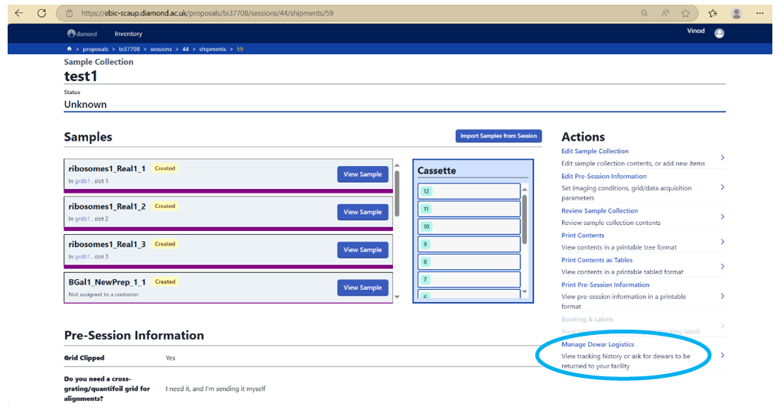This screenshot has height=413, width=780.
Task: Click the cassette list scrollbar thumb
Action: coord(525,219)
